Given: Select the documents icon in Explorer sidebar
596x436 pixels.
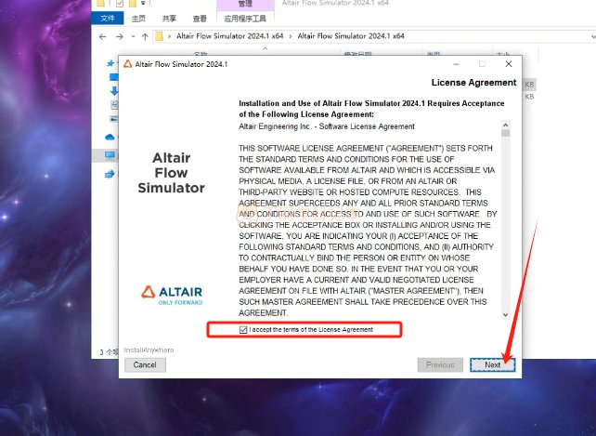Looking at the screenshot, I should pyautogui.click(x=114, y=105).
